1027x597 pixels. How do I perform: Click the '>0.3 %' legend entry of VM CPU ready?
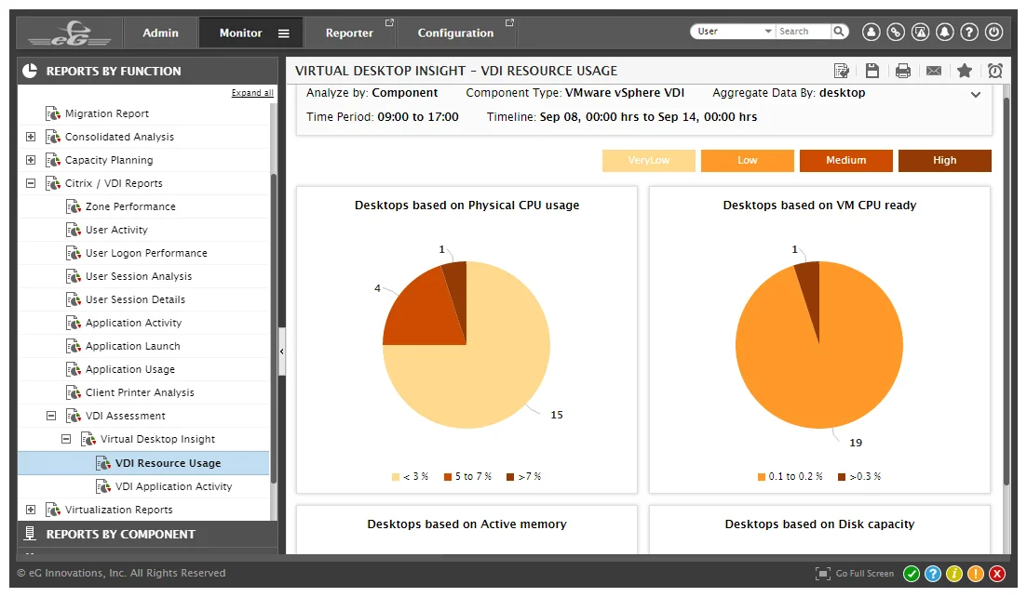pyautogui.click(x=859, y=476)
